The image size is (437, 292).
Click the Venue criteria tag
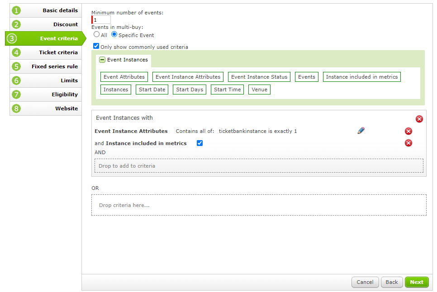[260, 89]
